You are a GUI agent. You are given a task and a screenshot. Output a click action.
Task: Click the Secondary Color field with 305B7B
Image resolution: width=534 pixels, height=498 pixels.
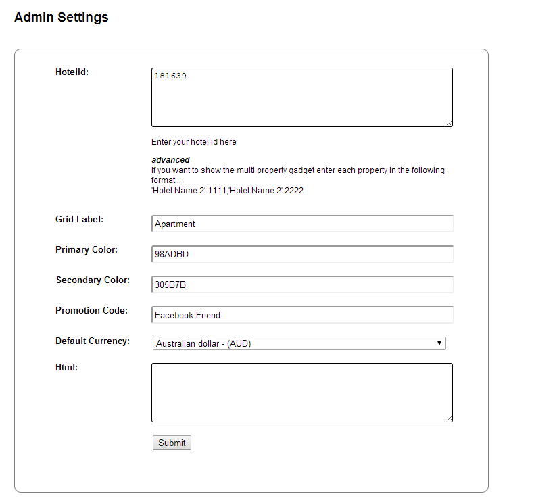point(302,284)
